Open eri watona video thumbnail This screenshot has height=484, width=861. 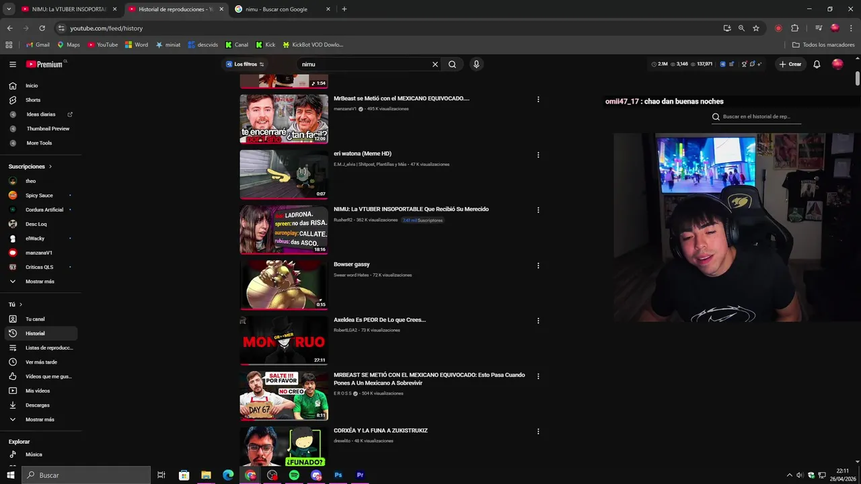pos(284,175)
